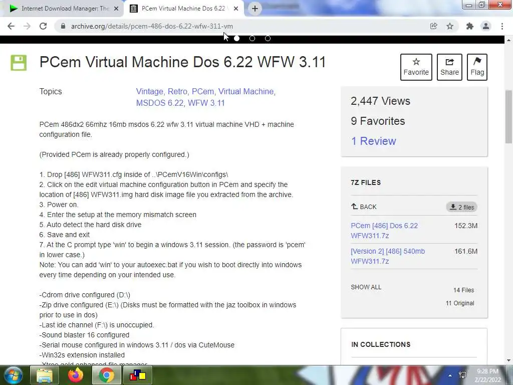Flag this archive item
Image resolution: width=513 pixels, height=385 pixels.
point(477,67)
